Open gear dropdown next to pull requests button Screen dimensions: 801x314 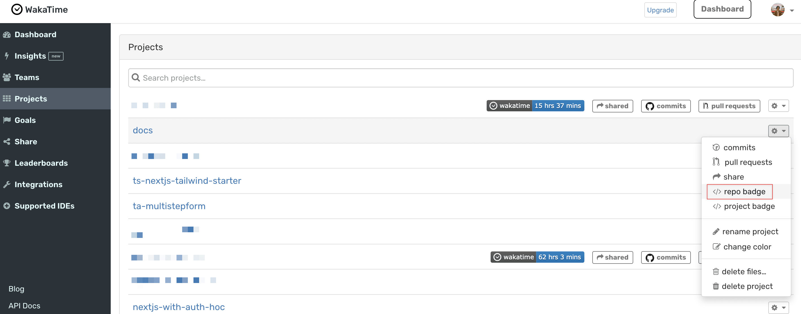(x=778, y=106)
